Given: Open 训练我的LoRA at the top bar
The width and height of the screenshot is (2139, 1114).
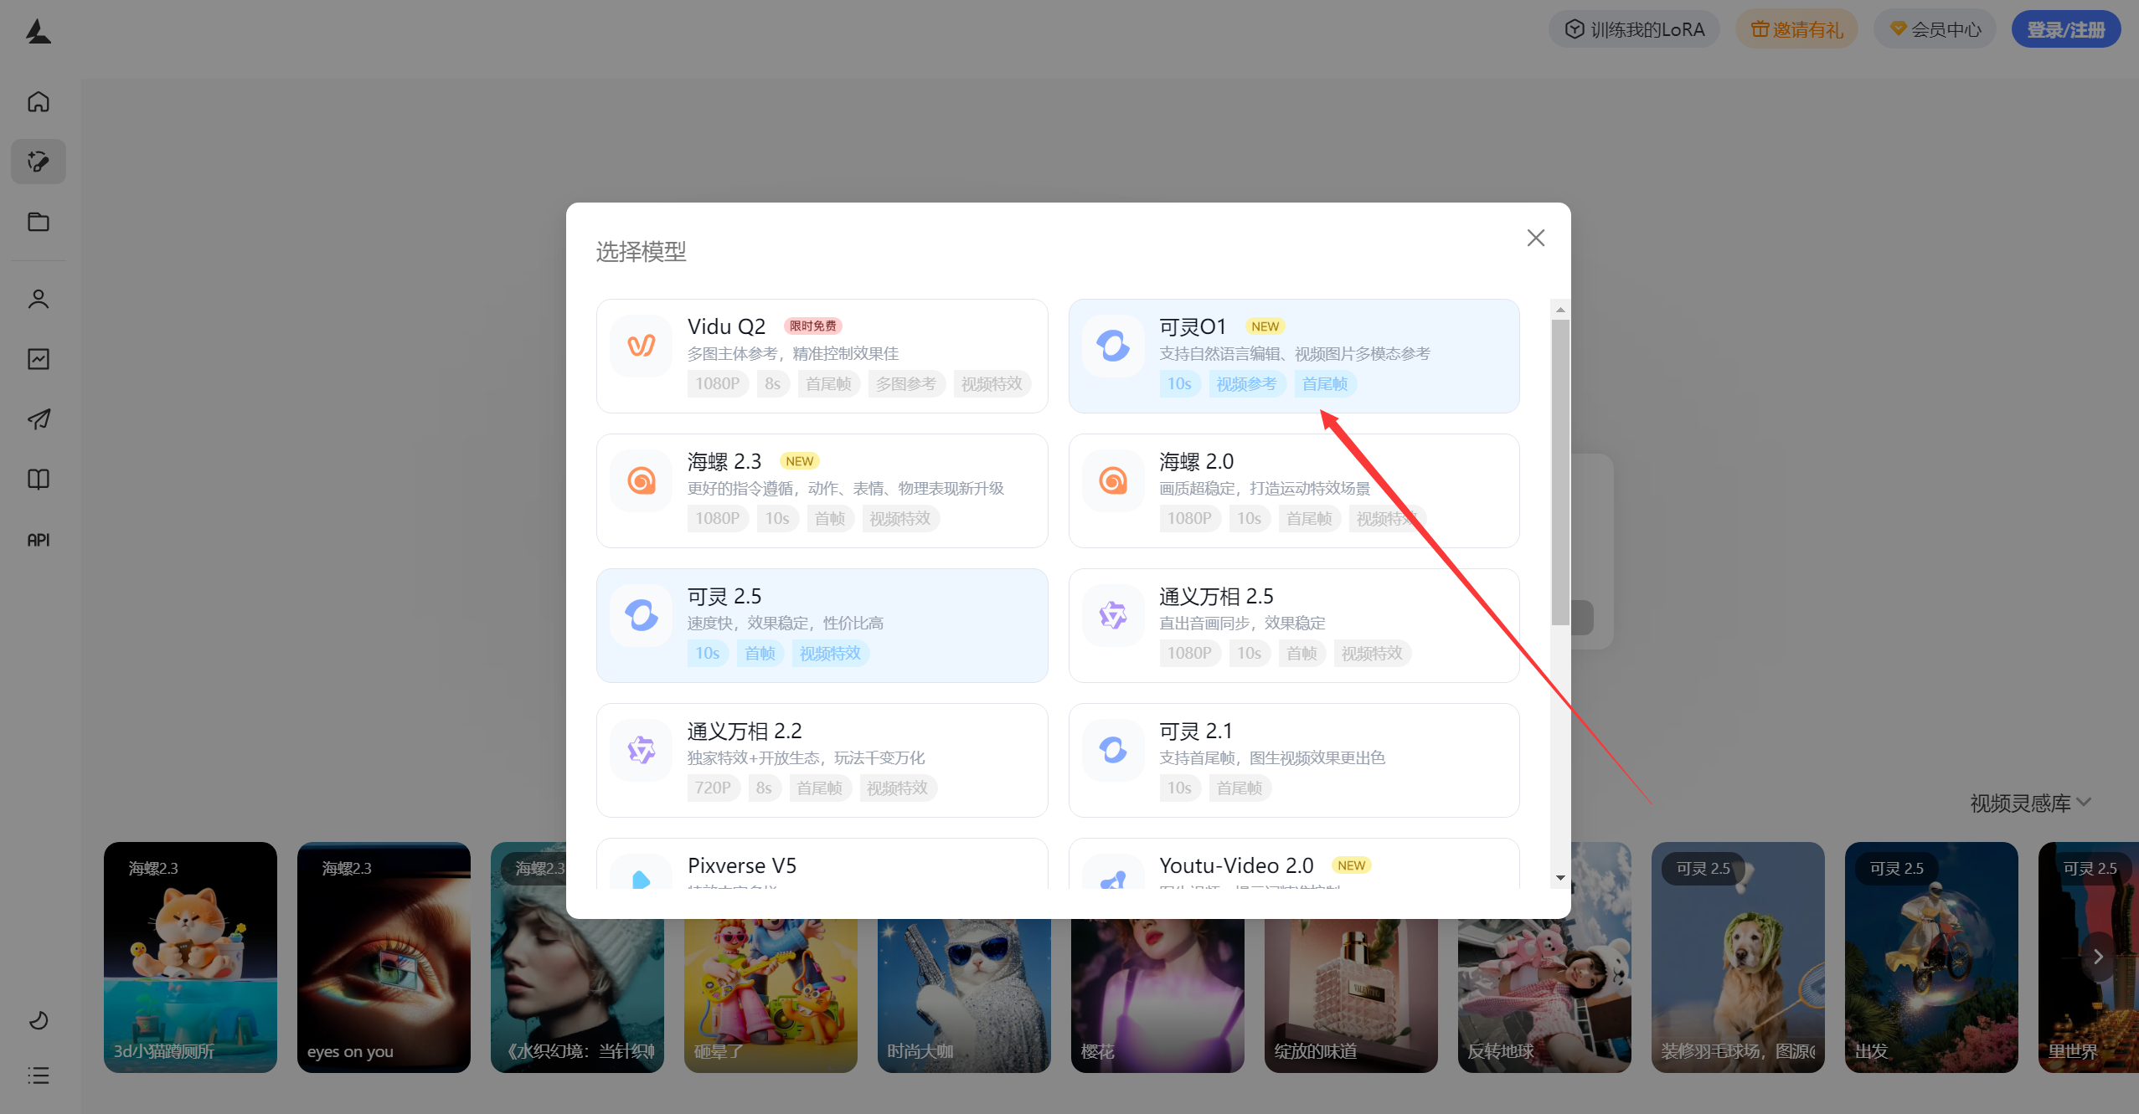Looking at the screenshot, I should [1633, 28].
